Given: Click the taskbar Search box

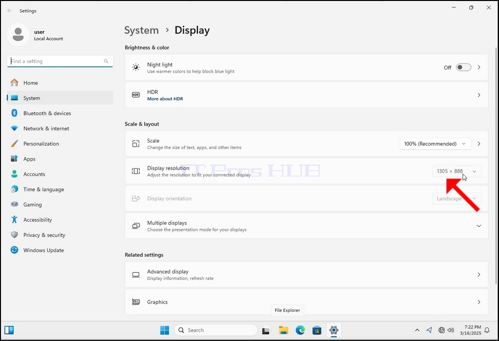Looking at the screenshot, I should pos(216,330).
